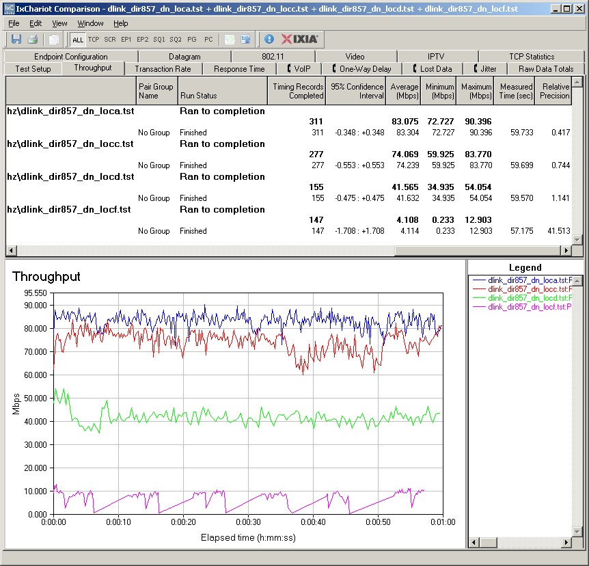Click green legend entry dlink_dir857_dn_locd
Viewport: 589px width, 566px height.
[x=523, y=298]
